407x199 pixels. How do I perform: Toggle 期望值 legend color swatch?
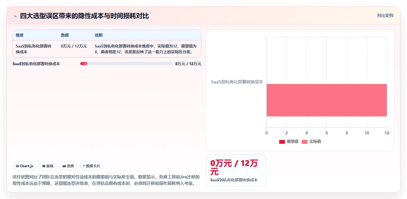(282, 142)
